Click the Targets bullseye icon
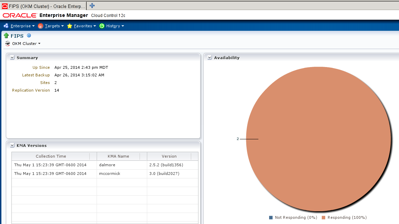399x224 pixels. coord(40,26)
